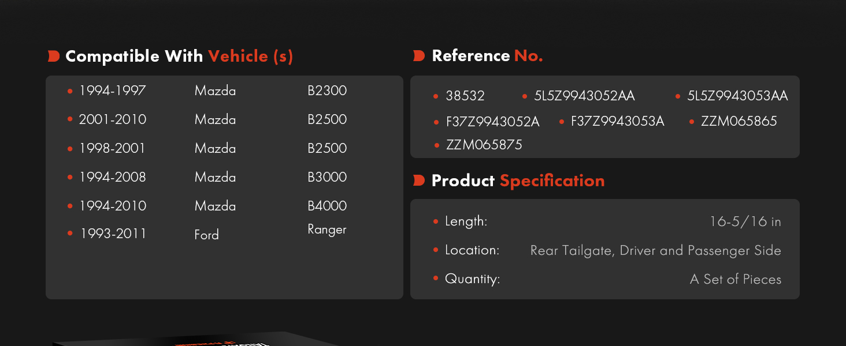Click reference number 5L5Z9943053AA
This screenshot has width=846, height=346.
[737, 96]
